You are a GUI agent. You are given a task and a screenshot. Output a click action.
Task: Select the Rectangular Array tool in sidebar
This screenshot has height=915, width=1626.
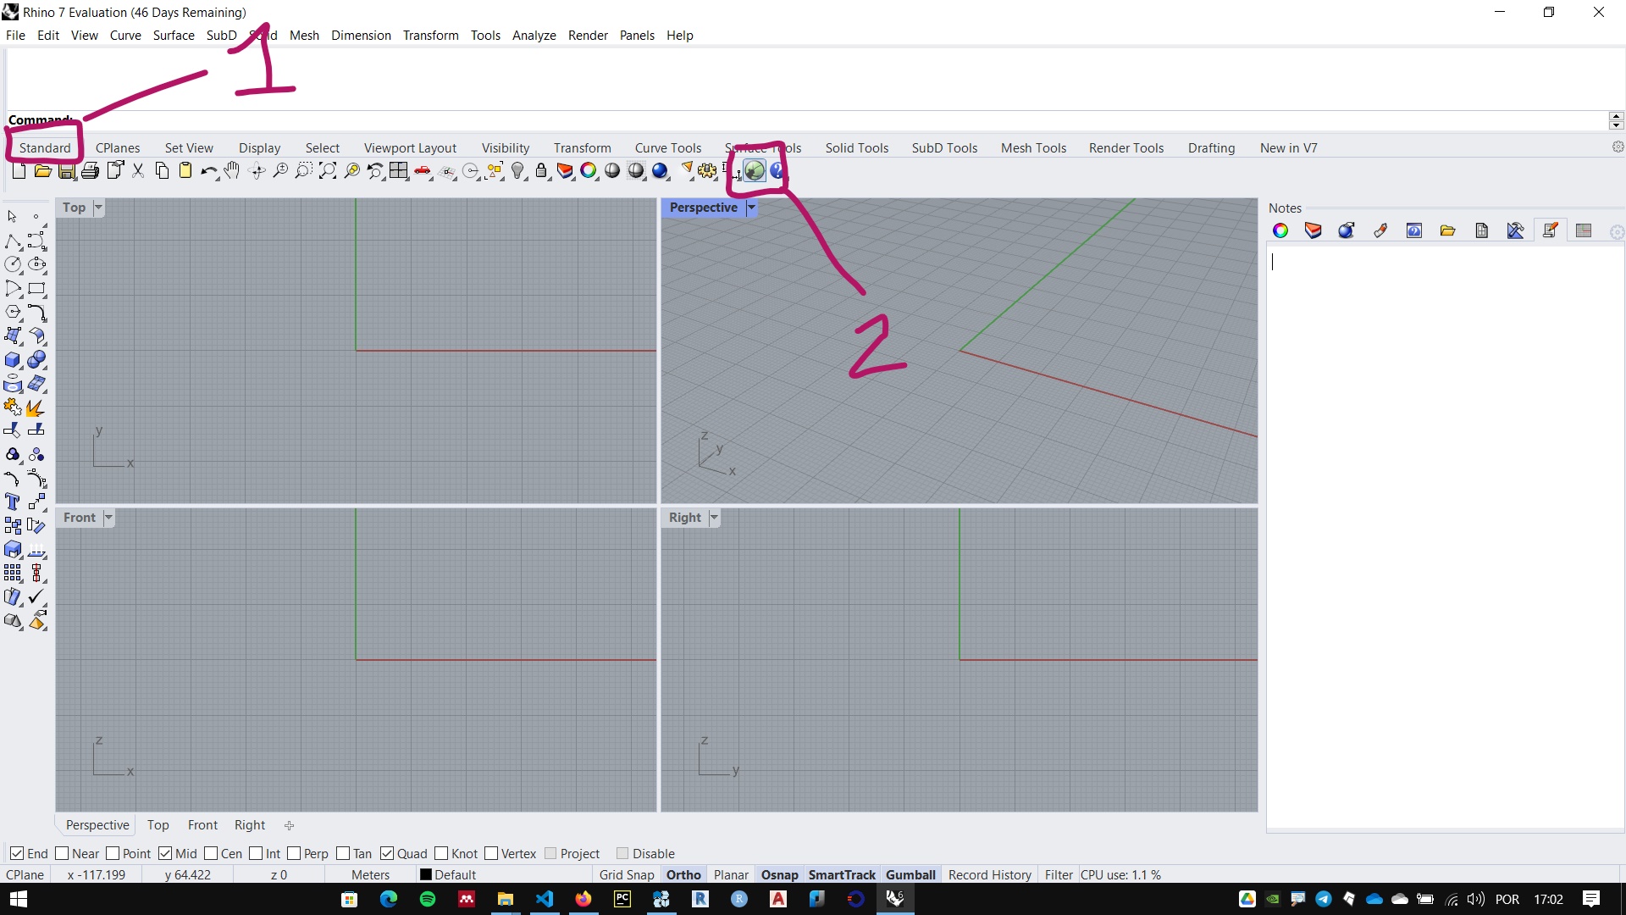point(13,574)
